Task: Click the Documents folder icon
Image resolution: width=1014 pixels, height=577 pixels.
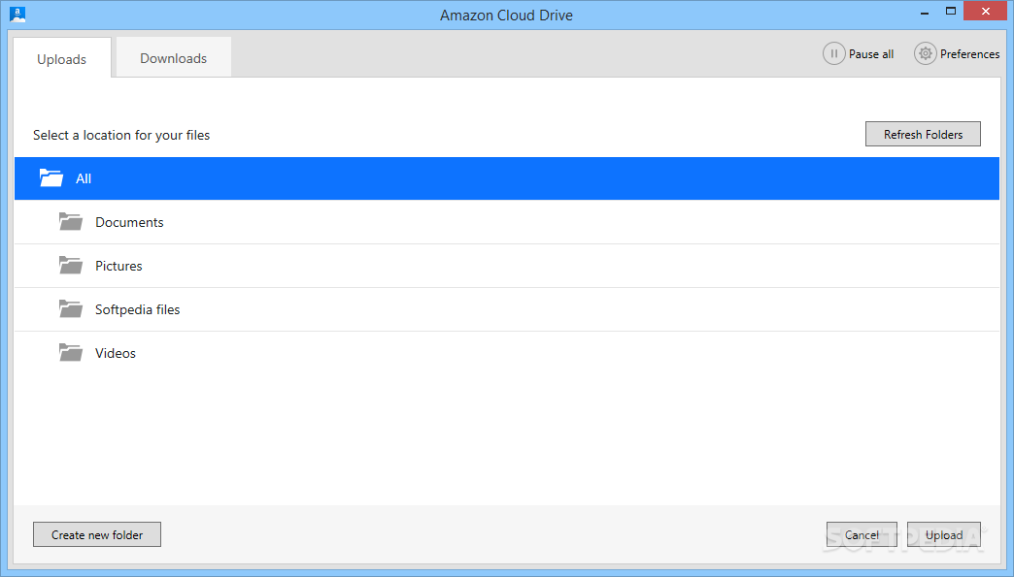Action: tap(71, 222)
